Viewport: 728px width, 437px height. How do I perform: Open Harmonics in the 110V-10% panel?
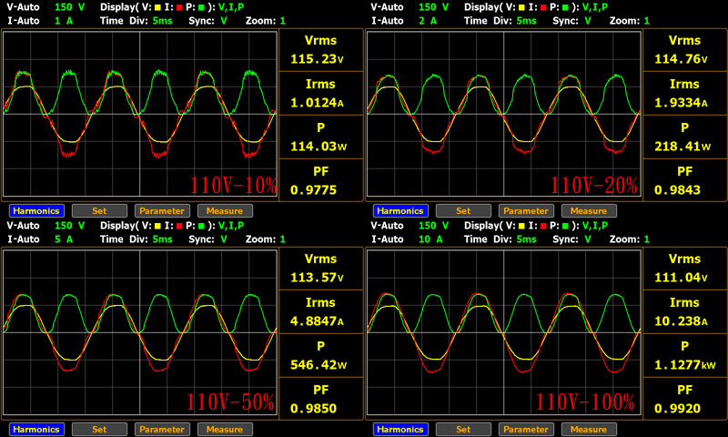(x=36, y=211)
